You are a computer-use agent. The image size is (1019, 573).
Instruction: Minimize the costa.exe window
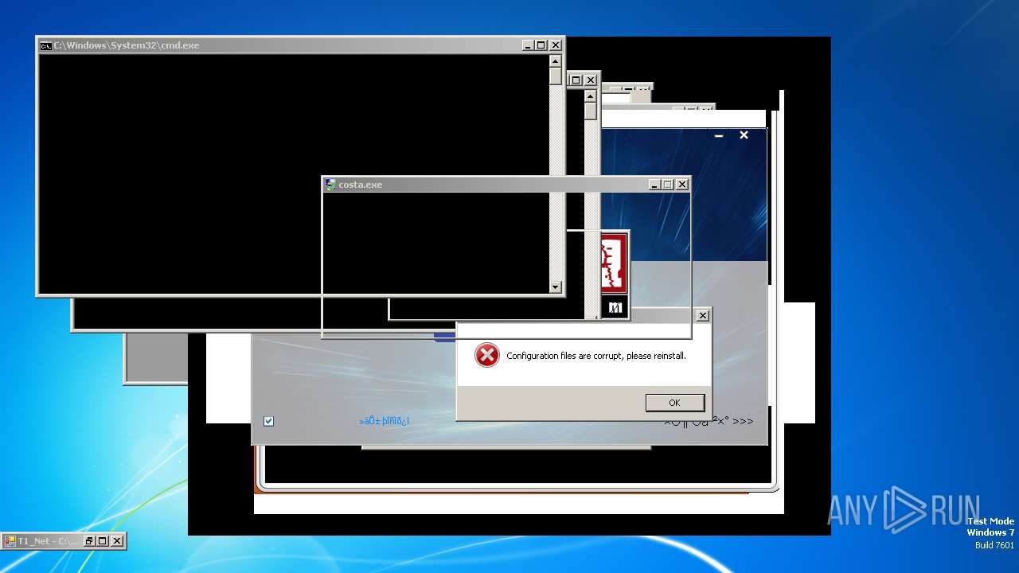(654, 185)
